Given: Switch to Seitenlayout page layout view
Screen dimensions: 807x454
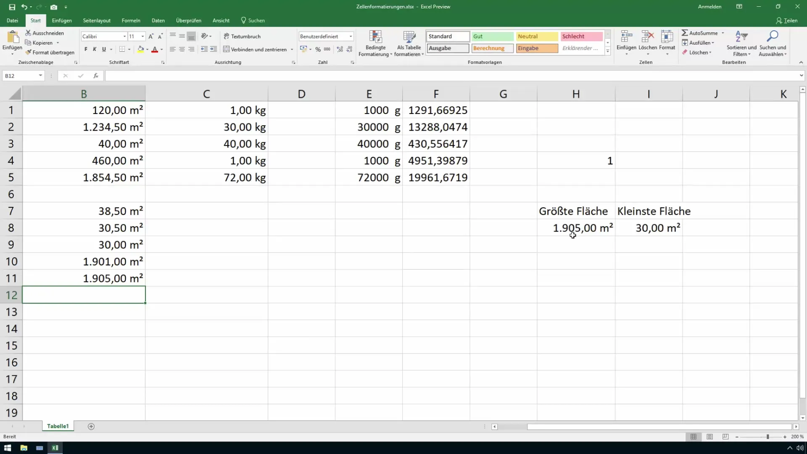Looking at the screenshot, I should [709, 437].
